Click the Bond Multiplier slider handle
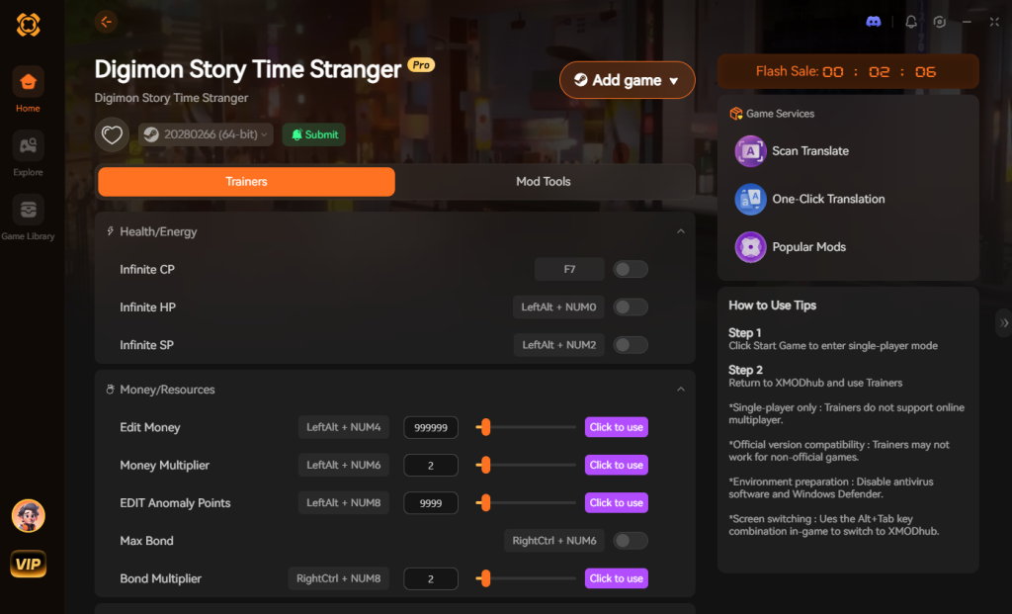Viewport: 1012px width, 614px height. coord(485,578)
